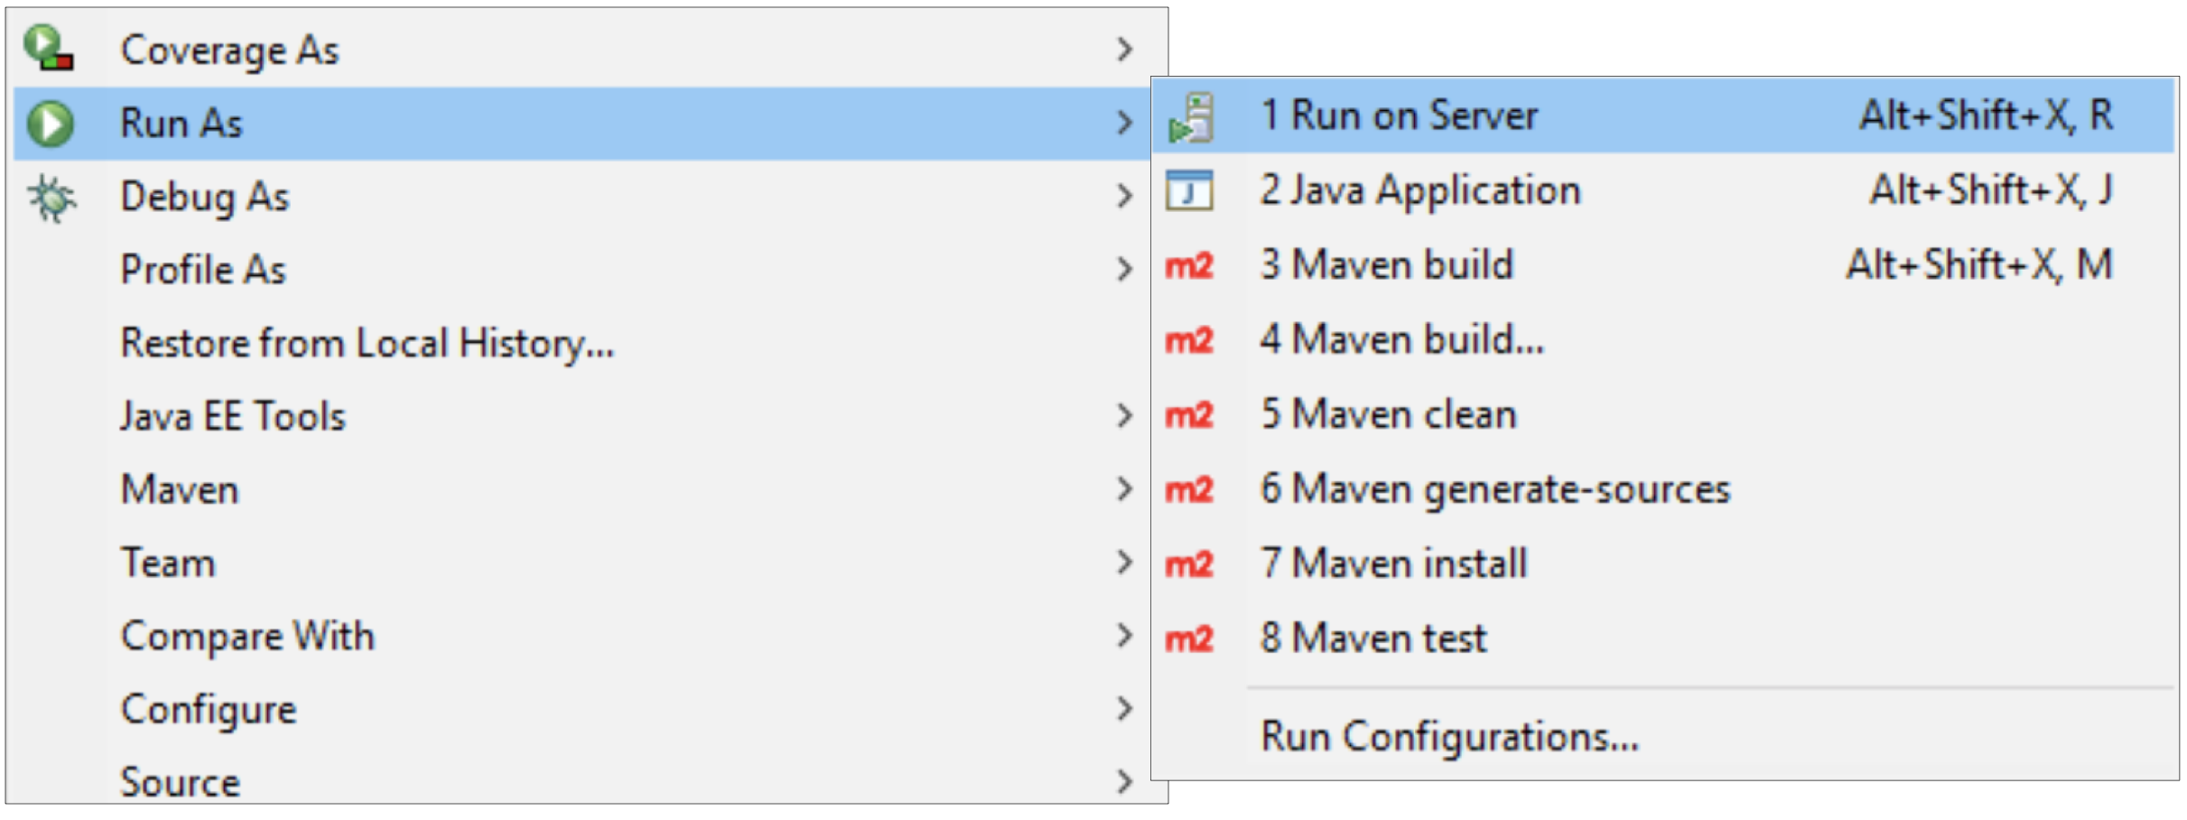Select Restore from Local History...
Image resolution: width=2187 pixels, height=820 pixels.
[368, 344]
